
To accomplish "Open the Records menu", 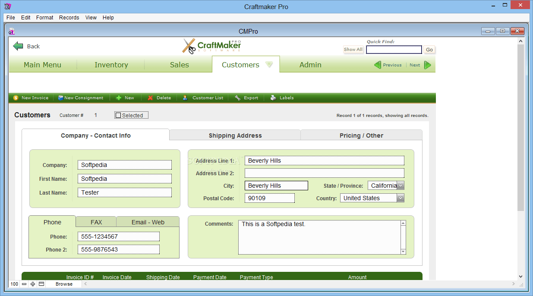I will coord(69,18).
